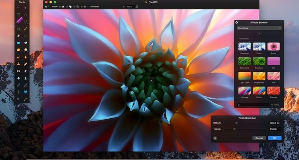Open the search magnifier dropdown in Effects Browser
This screenshot has height=160, width=299.
[x=238, y=105]
